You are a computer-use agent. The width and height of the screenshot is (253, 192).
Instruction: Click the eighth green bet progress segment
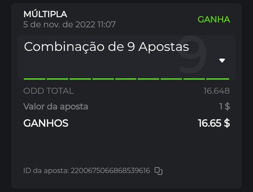[195, 79]
